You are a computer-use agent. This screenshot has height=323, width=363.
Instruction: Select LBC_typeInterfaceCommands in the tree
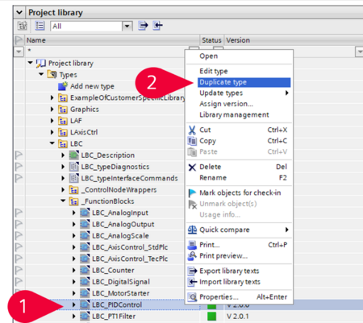pyautogui.click(x=129, y=178)
